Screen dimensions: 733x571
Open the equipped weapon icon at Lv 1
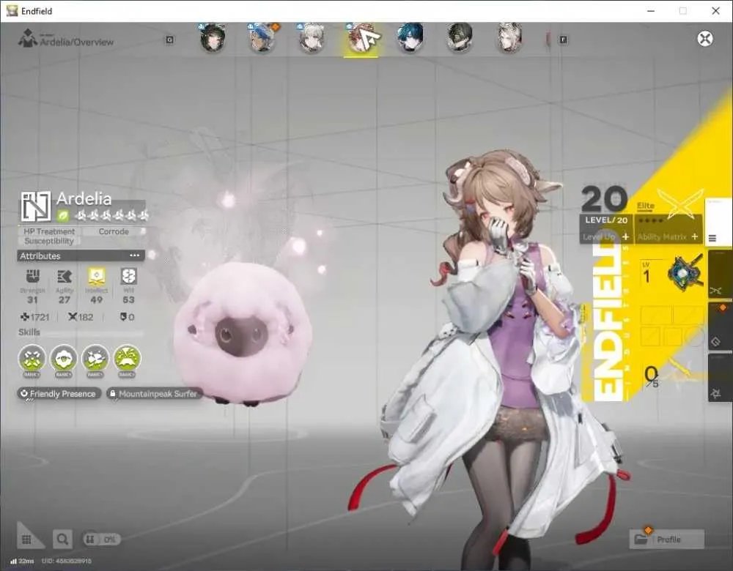tap(685, 273)
